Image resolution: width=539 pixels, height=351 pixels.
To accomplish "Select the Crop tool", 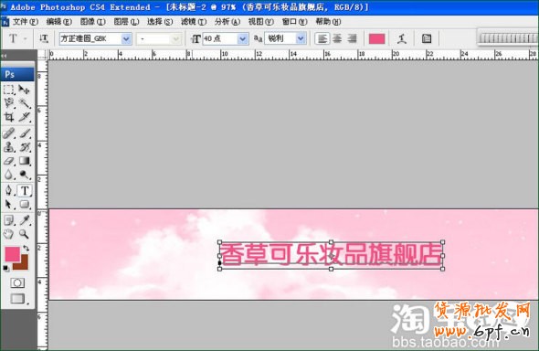I will (x=9, y=117).
